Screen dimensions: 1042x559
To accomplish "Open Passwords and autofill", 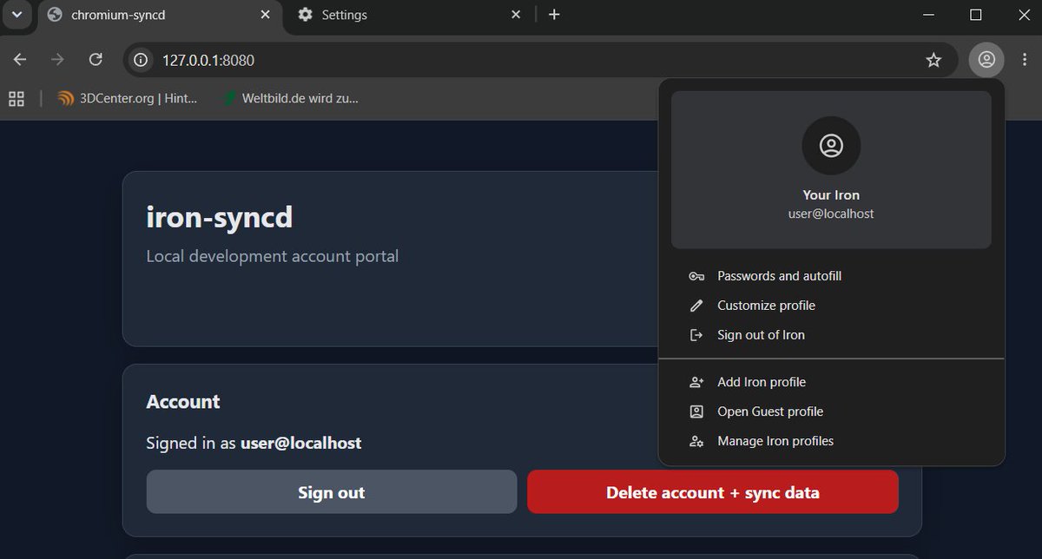I will pos(831,276).
